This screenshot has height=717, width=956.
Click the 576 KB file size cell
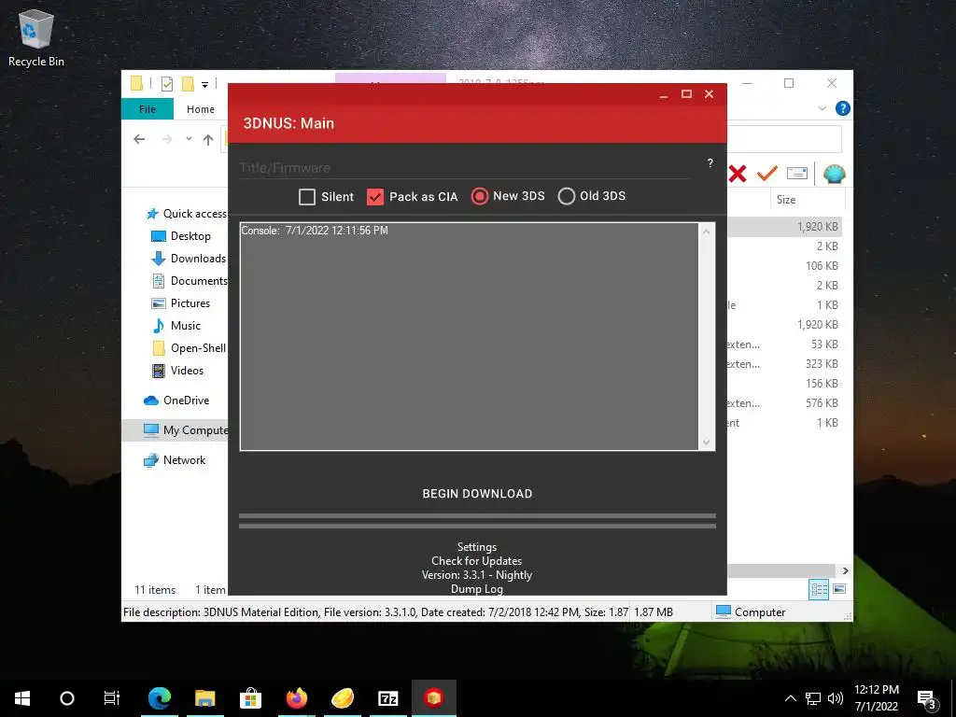pyautogui.click(x=822, y=403)
